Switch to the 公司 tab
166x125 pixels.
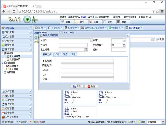[x=57, y=54]
